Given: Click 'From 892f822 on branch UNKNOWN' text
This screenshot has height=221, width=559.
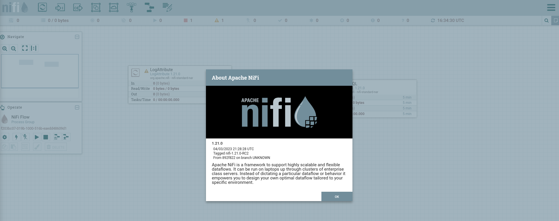Looking at the screenshot, I should click(242, 158).
